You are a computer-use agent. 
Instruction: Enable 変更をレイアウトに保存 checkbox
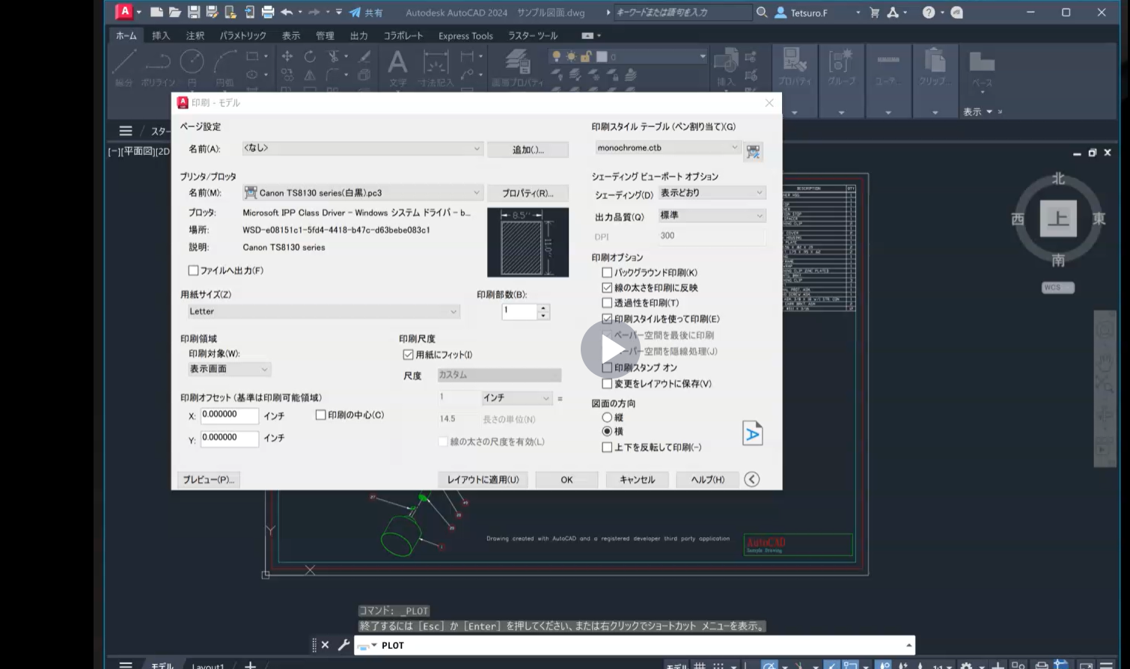[607, 383]
